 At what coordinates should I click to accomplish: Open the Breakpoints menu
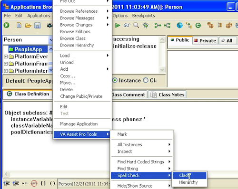(143, 16)
